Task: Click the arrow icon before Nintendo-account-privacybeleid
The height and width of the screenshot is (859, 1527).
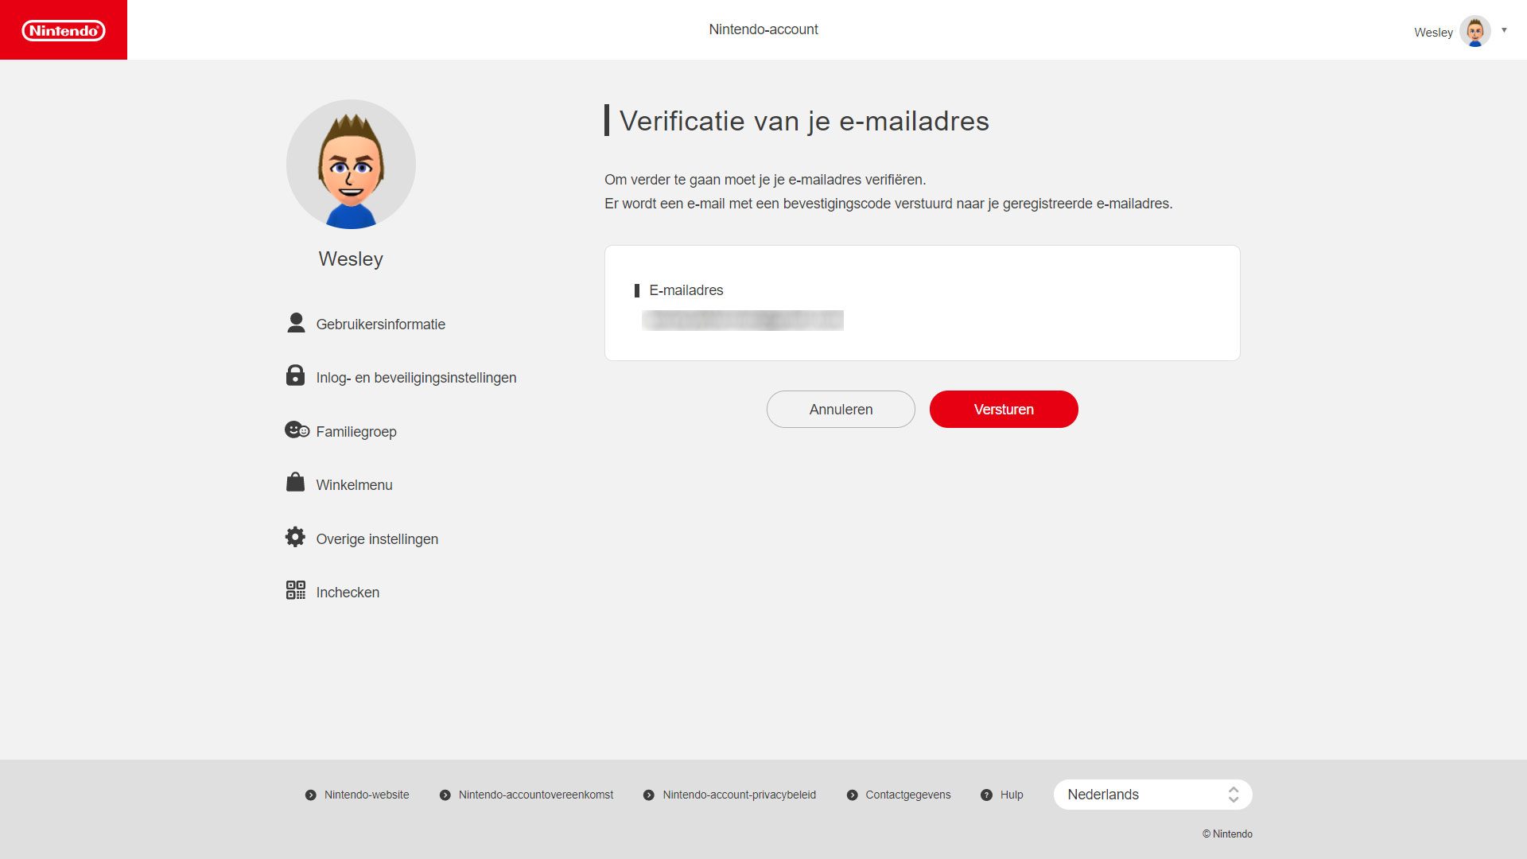Action: (648, 795)
